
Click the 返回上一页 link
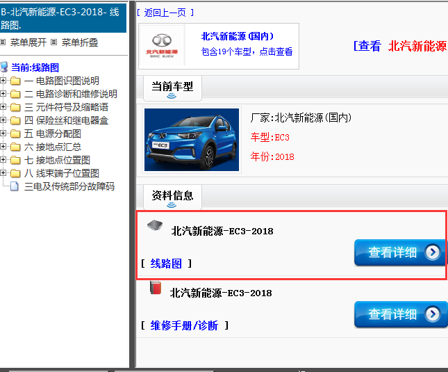(165, 13)
